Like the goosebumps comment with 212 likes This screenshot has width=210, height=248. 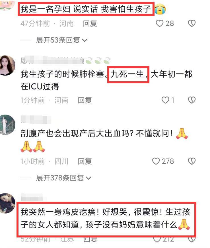(x=157, y=240)
